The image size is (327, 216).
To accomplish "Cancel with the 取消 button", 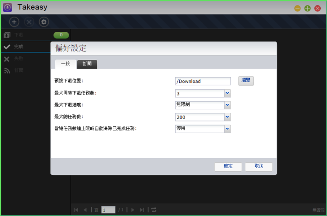I will pos(259,167).
